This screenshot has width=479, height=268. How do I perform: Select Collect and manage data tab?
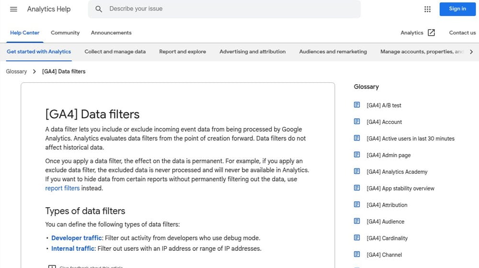pyautogui.click(x=115, y=52)
